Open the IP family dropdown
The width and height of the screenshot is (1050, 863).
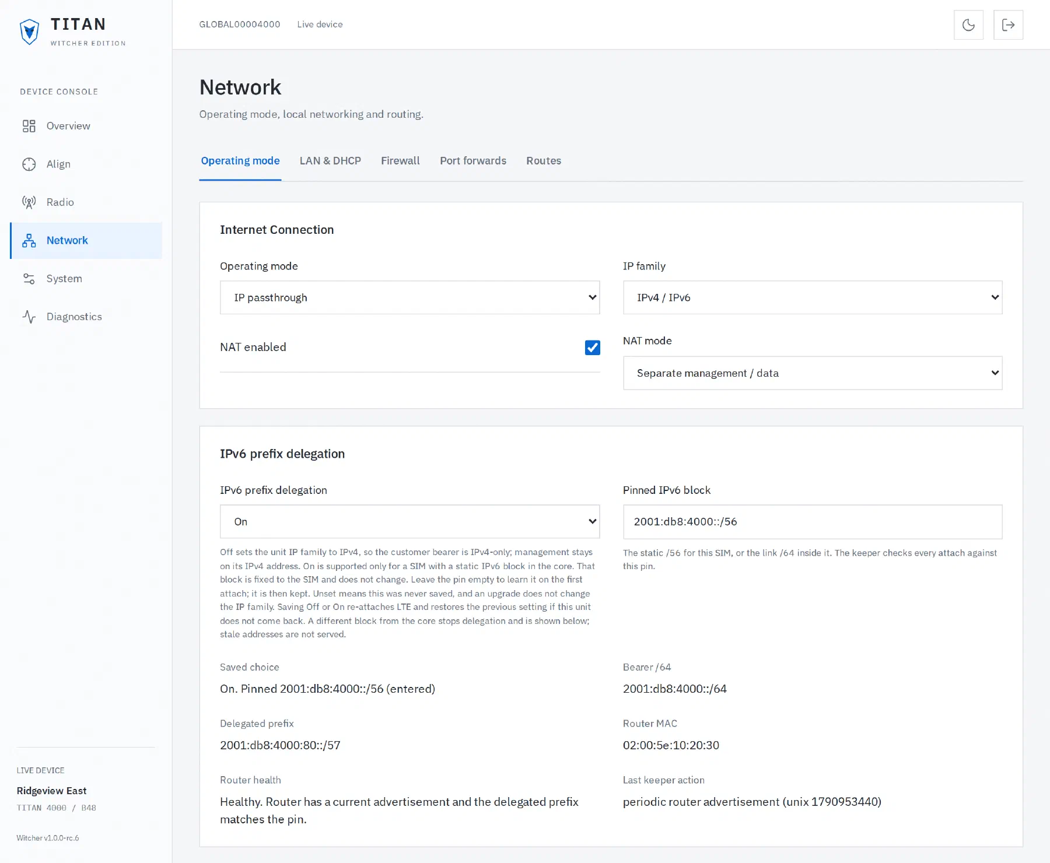813,297
